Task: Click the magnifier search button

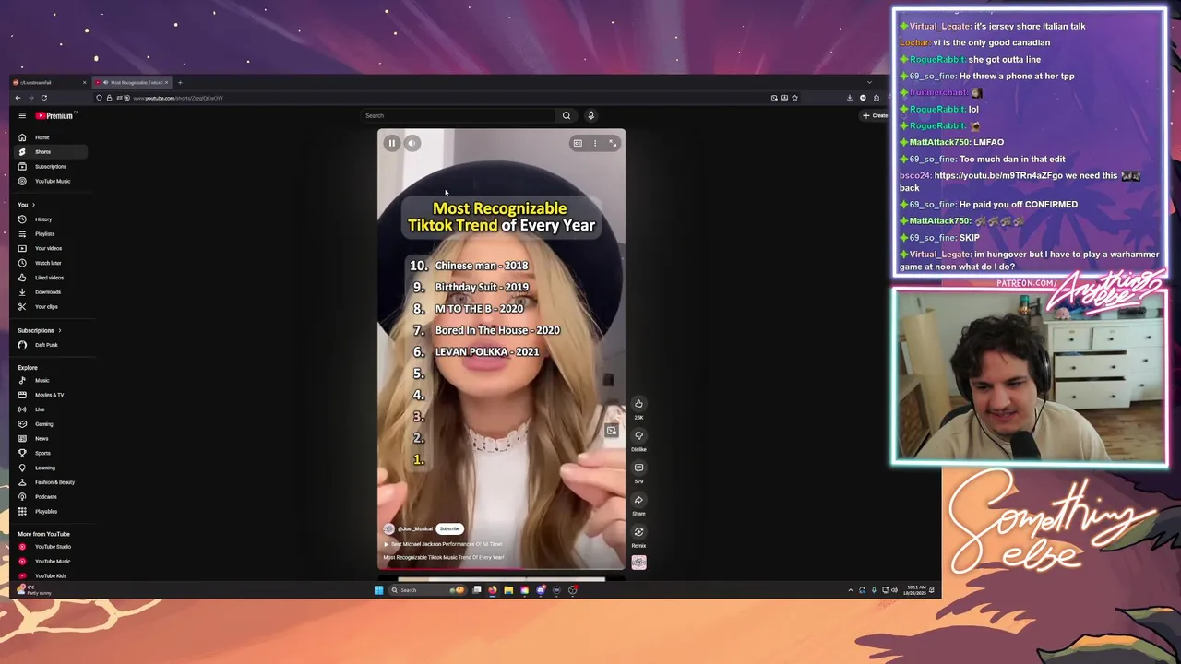Action: tap(567, 115)
